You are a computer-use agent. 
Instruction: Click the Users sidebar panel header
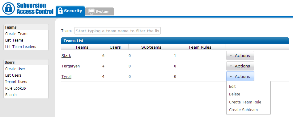click(x=26, y=62)
